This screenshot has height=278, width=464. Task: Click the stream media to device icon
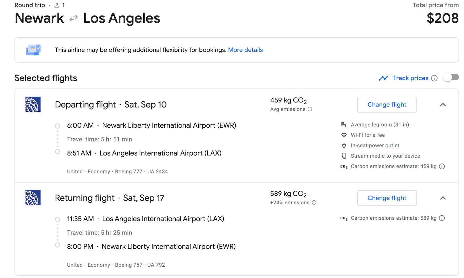coord(344,156)
